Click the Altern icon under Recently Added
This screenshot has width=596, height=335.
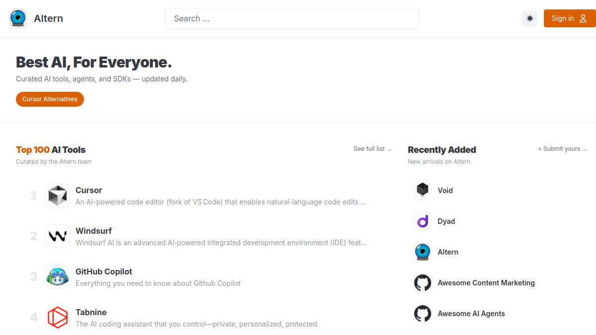(423, 252)
